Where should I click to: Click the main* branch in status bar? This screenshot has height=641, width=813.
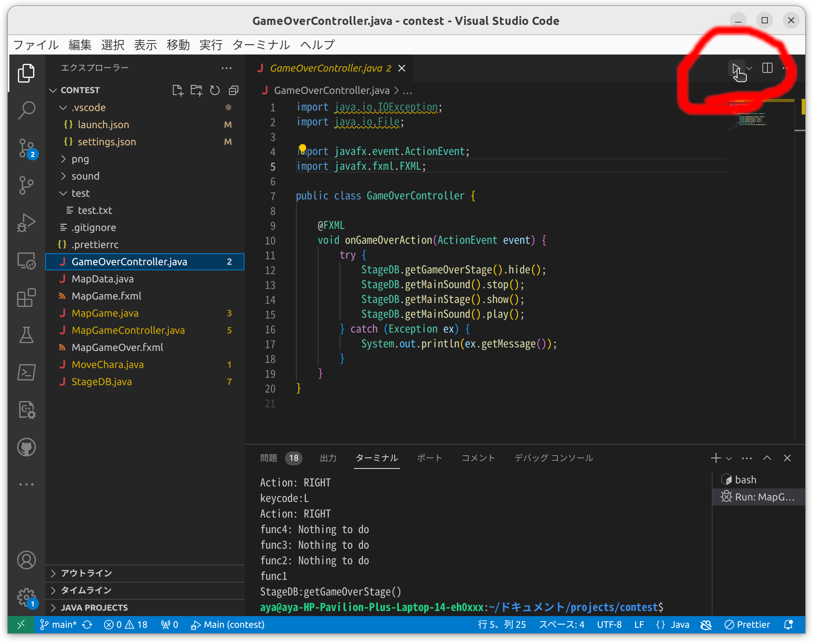point(58,624)
